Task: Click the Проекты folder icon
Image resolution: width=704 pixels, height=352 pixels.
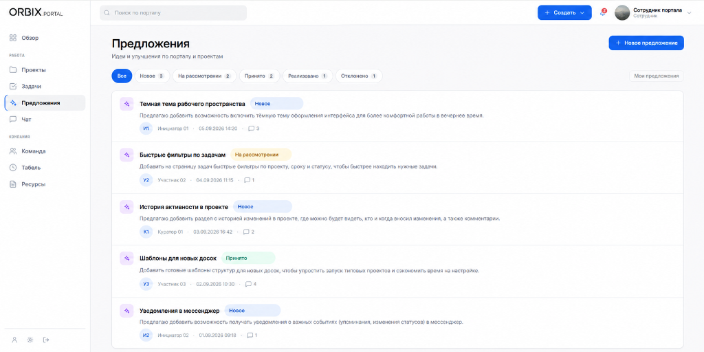Action: coord(13,70)
